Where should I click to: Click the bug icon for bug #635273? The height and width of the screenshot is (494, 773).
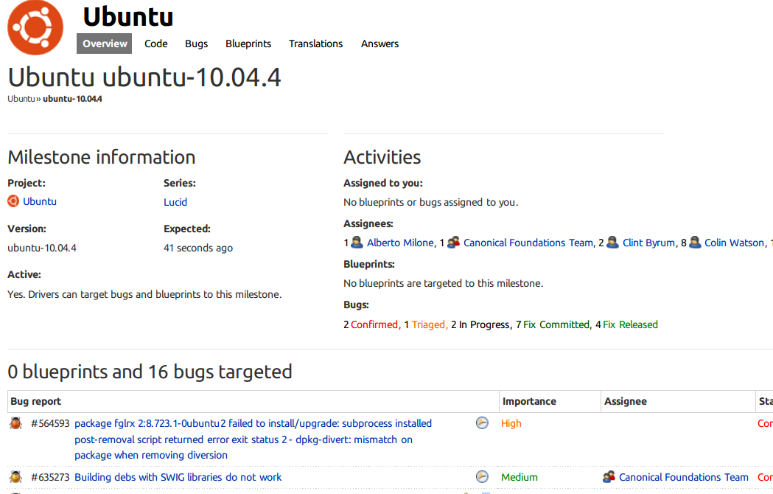tap(15, 477)
